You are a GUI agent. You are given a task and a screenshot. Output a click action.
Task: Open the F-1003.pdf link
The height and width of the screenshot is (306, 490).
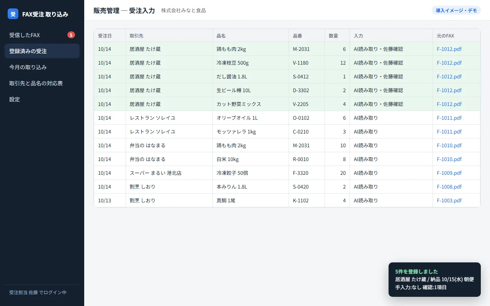449,200
